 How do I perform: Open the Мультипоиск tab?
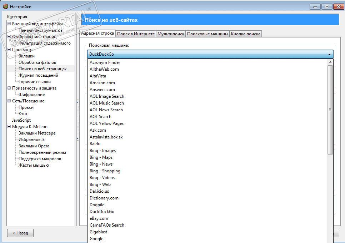click(171, 34)
